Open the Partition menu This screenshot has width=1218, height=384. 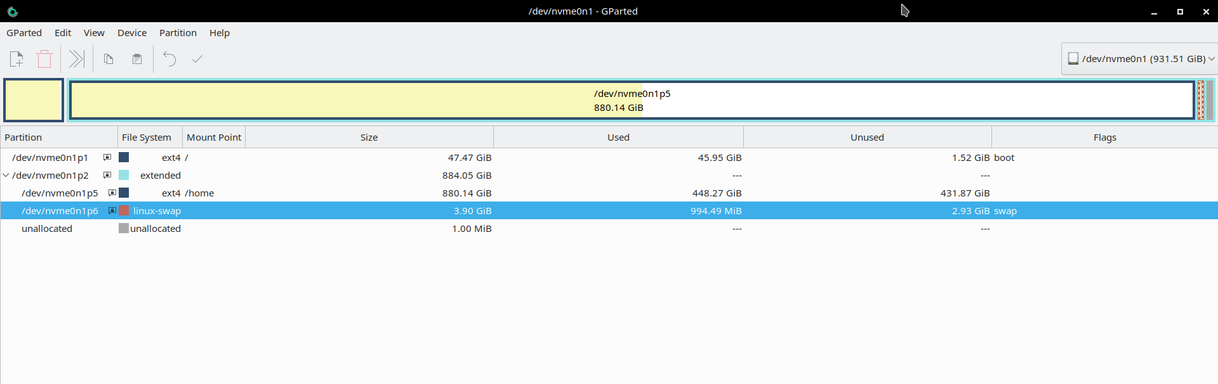click(178, 33)
